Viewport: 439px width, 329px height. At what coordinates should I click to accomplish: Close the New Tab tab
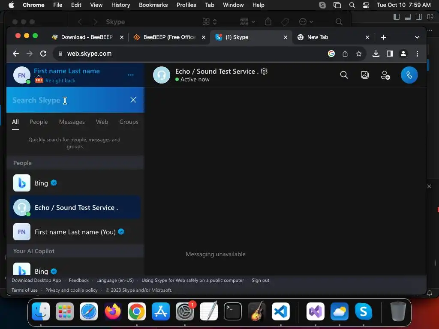point(367,37)
